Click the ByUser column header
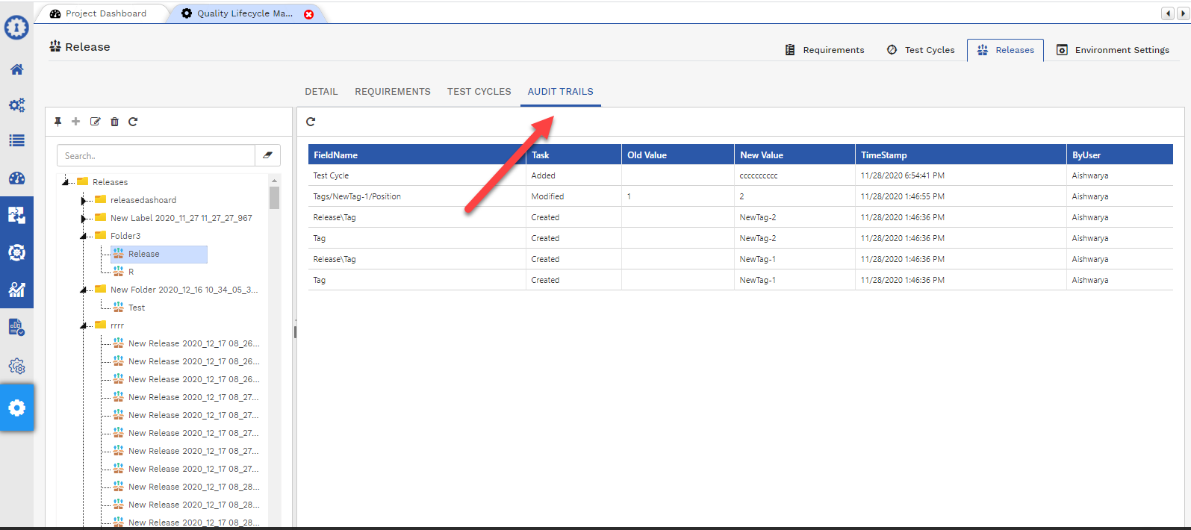The height and width of the screenshot is (530, 1191). pos(1120,155)
